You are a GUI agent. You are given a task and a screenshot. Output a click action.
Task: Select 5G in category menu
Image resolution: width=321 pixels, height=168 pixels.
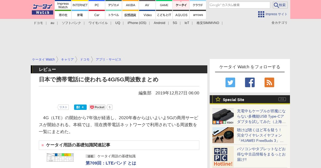tap(175, 23)
